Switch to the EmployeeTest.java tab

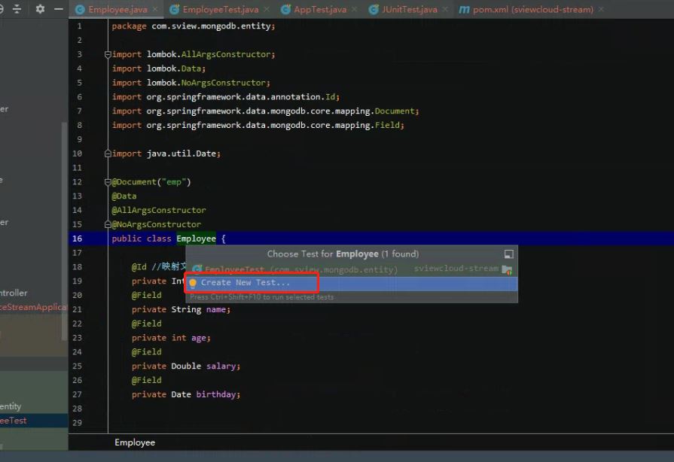click(x=220, y=10)
